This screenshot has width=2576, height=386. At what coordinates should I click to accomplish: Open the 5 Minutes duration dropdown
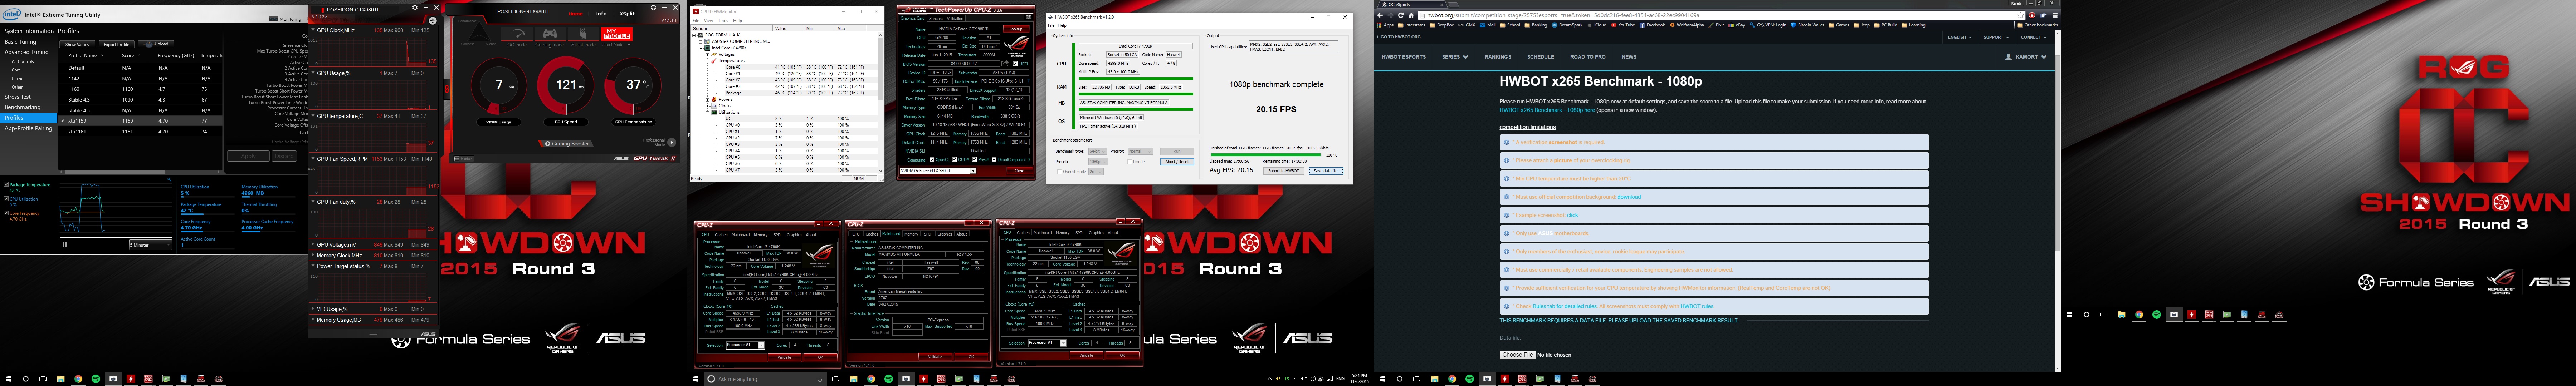click(150, 245)
